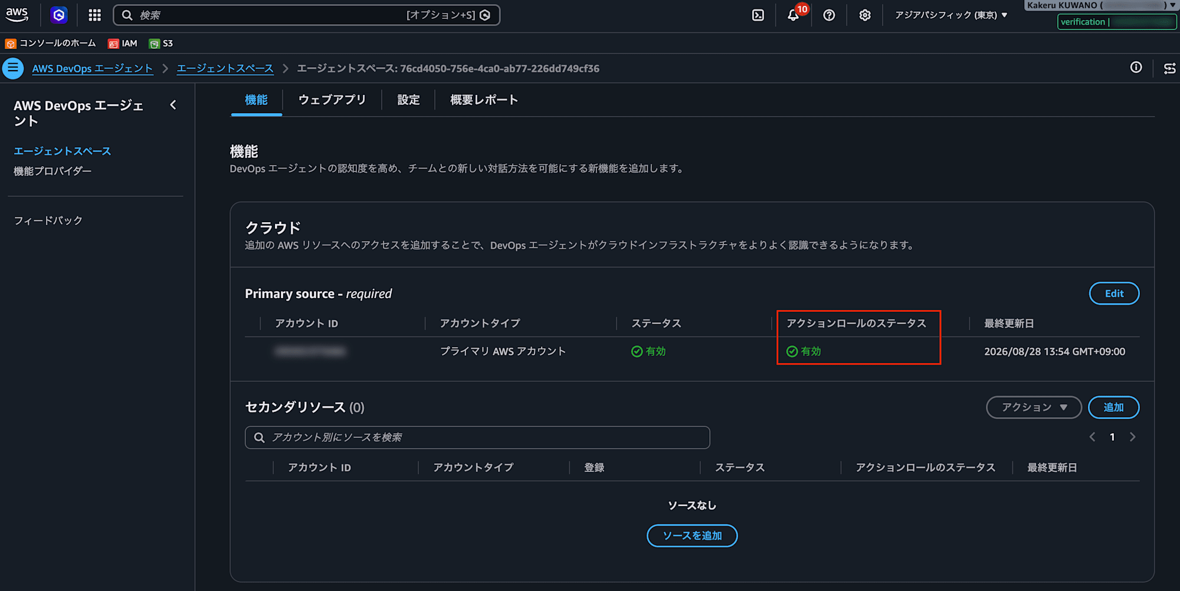Click the 有効 value under ステータス
1180x591 pixels.
tap(648, 352)
